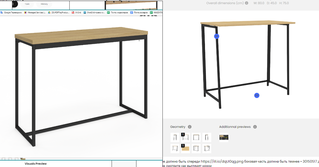
Task: Open the 9-Grid bookmark
Action: click(76, 12)
